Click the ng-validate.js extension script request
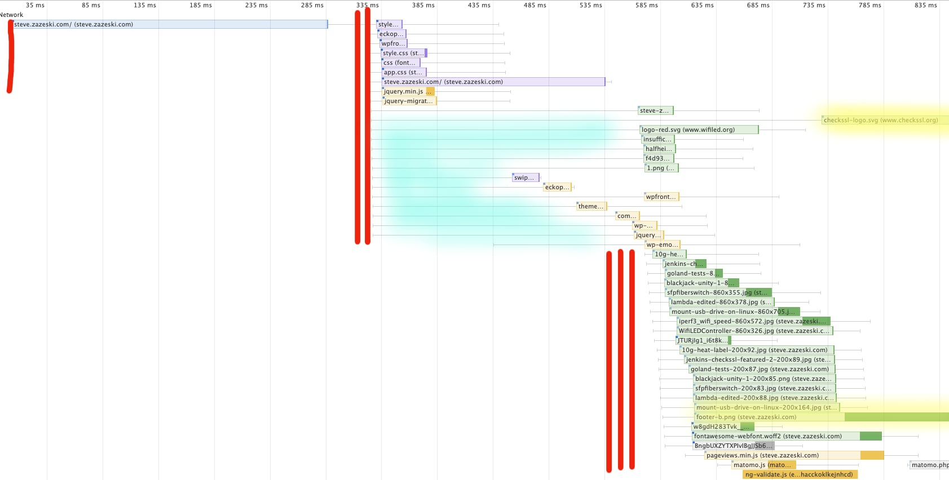The image size is (949, 480). [800, 474]
